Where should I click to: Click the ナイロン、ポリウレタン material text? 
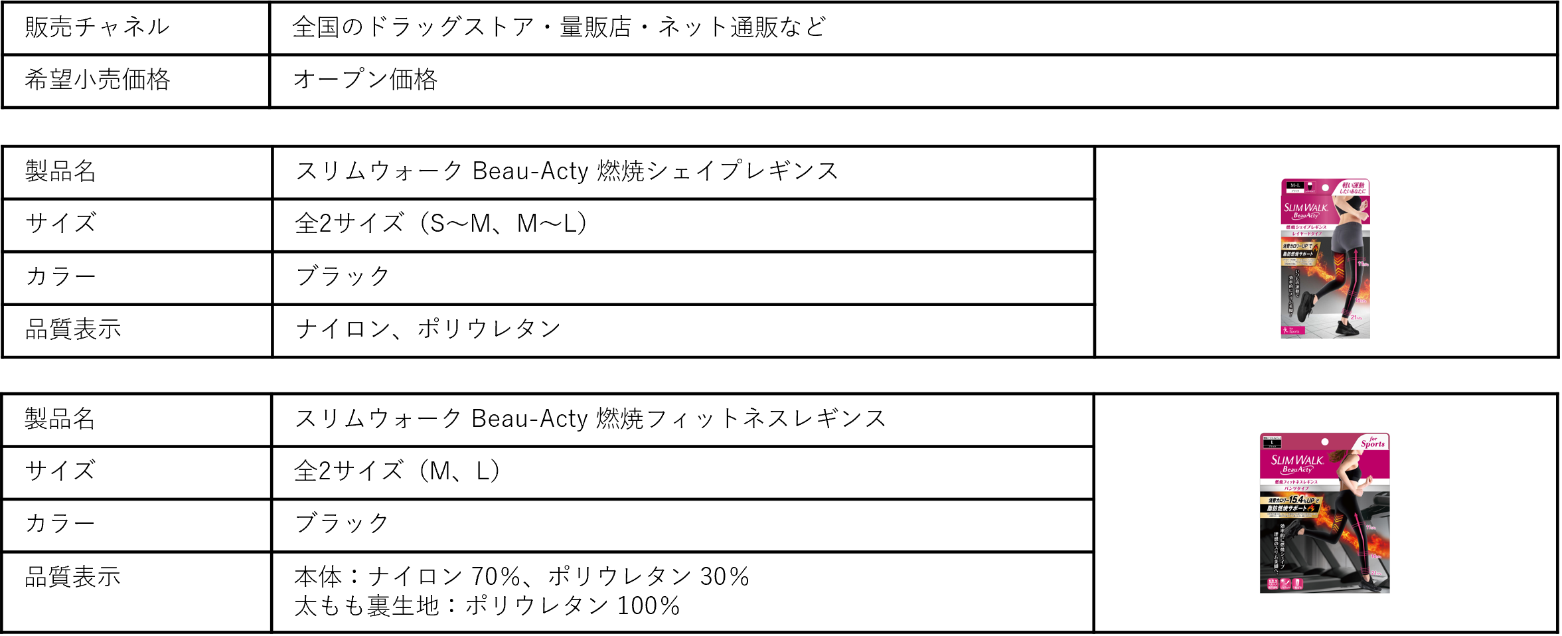point(428,329)
